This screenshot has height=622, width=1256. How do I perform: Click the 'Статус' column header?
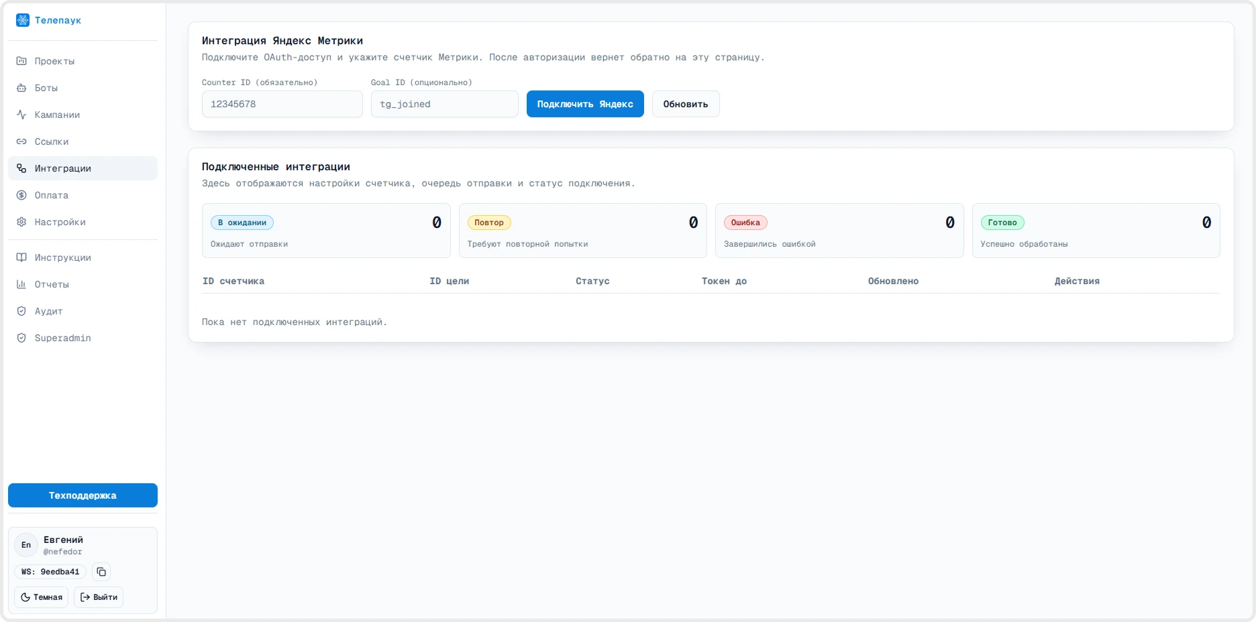[592, 281]
